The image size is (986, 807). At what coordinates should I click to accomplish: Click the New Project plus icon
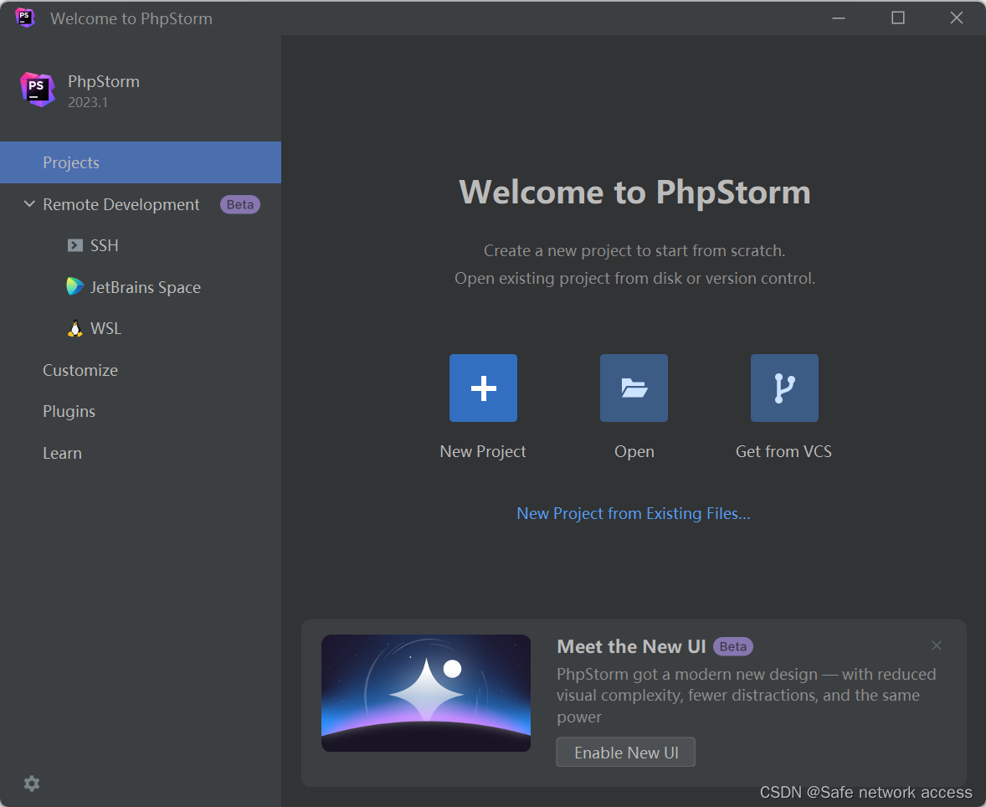click(x=483, y=388)
